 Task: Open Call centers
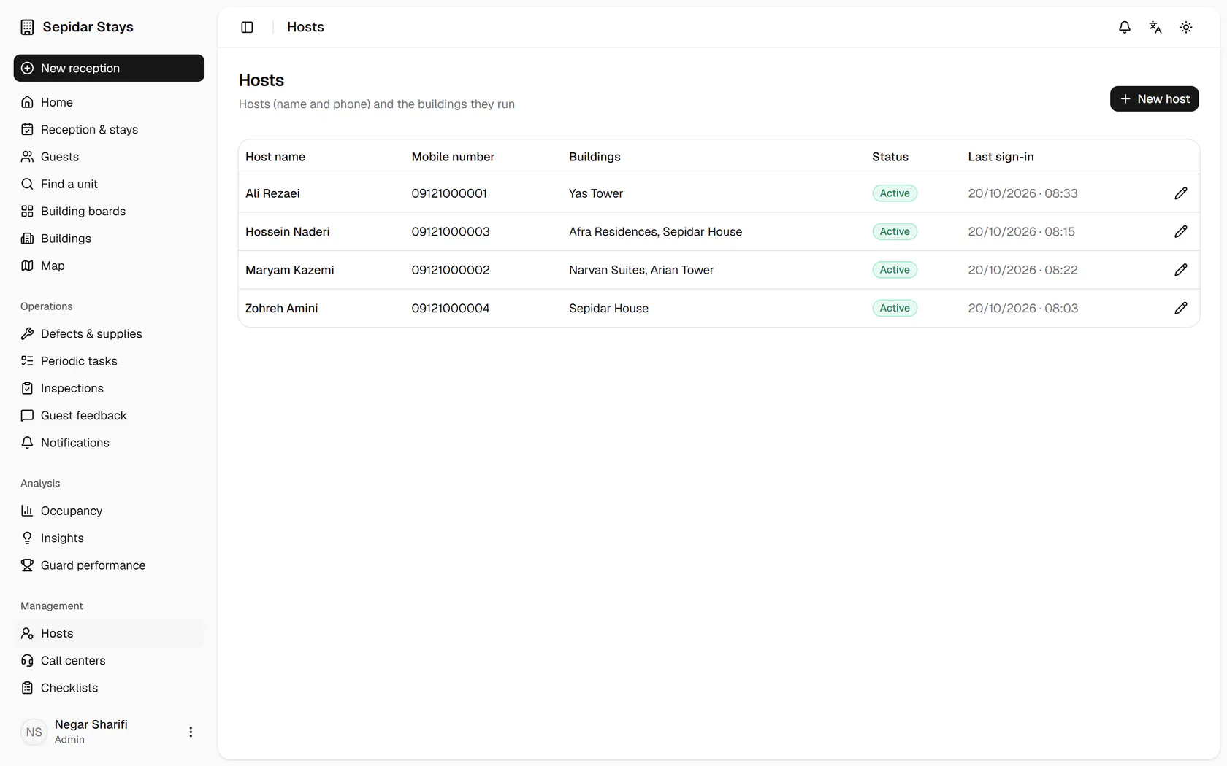tap(109, 660)
